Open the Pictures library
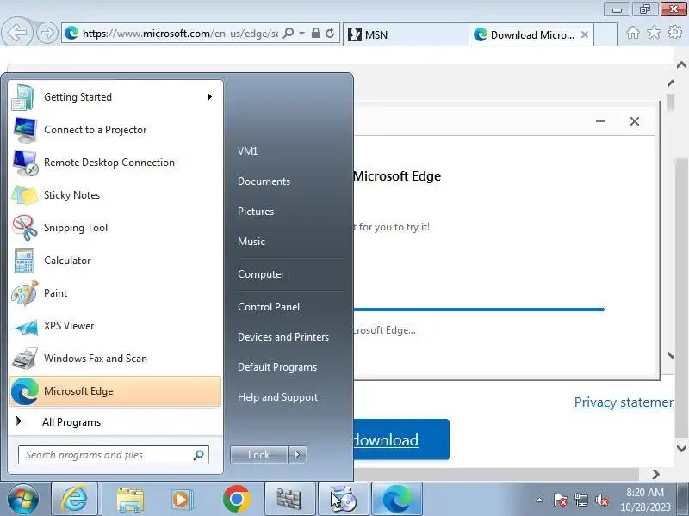Screen dimensions: 689x516 click(256, 212)
